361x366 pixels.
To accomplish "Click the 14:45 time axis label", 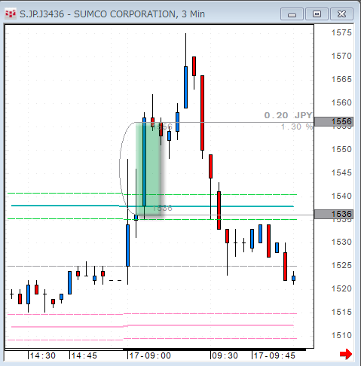I will [84, 355].
